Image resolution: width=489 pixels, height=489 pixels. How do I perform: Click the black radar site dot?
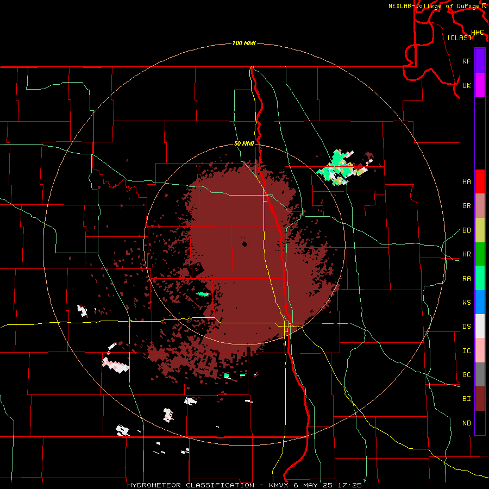(244, 244)
